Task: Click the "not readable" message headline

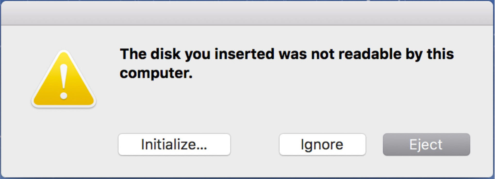Action: 286,55
